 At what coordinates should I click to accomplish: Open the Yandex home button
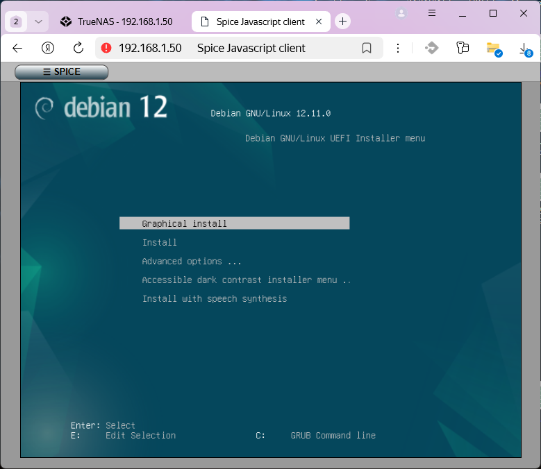tap(48, 49)
